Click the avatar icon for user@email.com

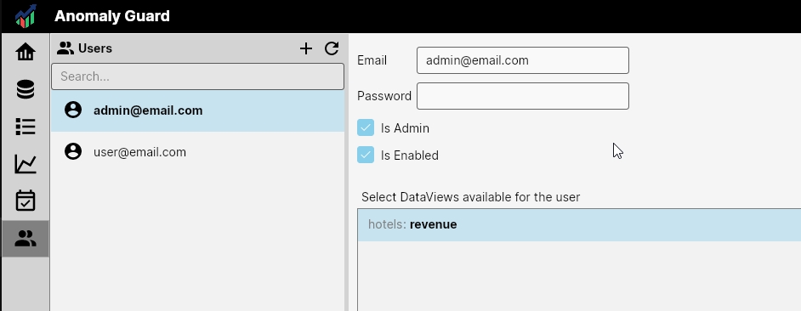[73, 151]
